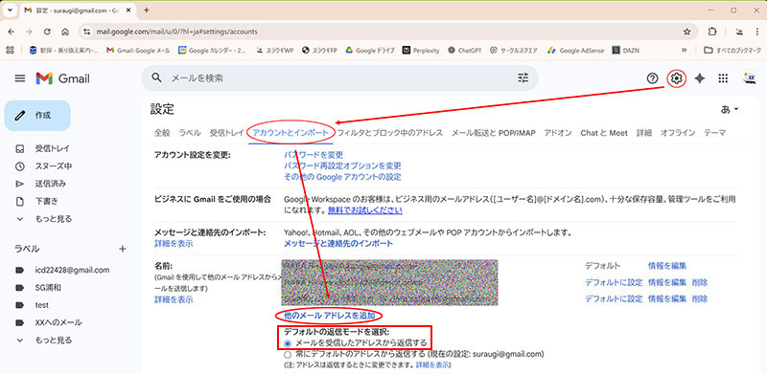767x374 pixels.
Task: Open the input language あ dropdown
Action: point(730,109)
